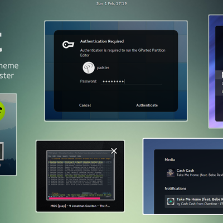
Task: Focus the Password input field
Action: (131, 81)
